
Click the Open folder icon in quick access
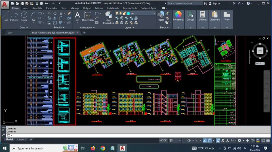pyautogui.click(x=17, y=3)
